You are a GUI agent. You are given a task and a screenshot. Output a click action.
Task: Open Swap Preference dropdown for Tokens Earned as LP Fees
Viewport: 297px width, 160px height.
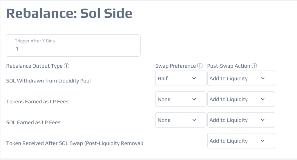181,99
